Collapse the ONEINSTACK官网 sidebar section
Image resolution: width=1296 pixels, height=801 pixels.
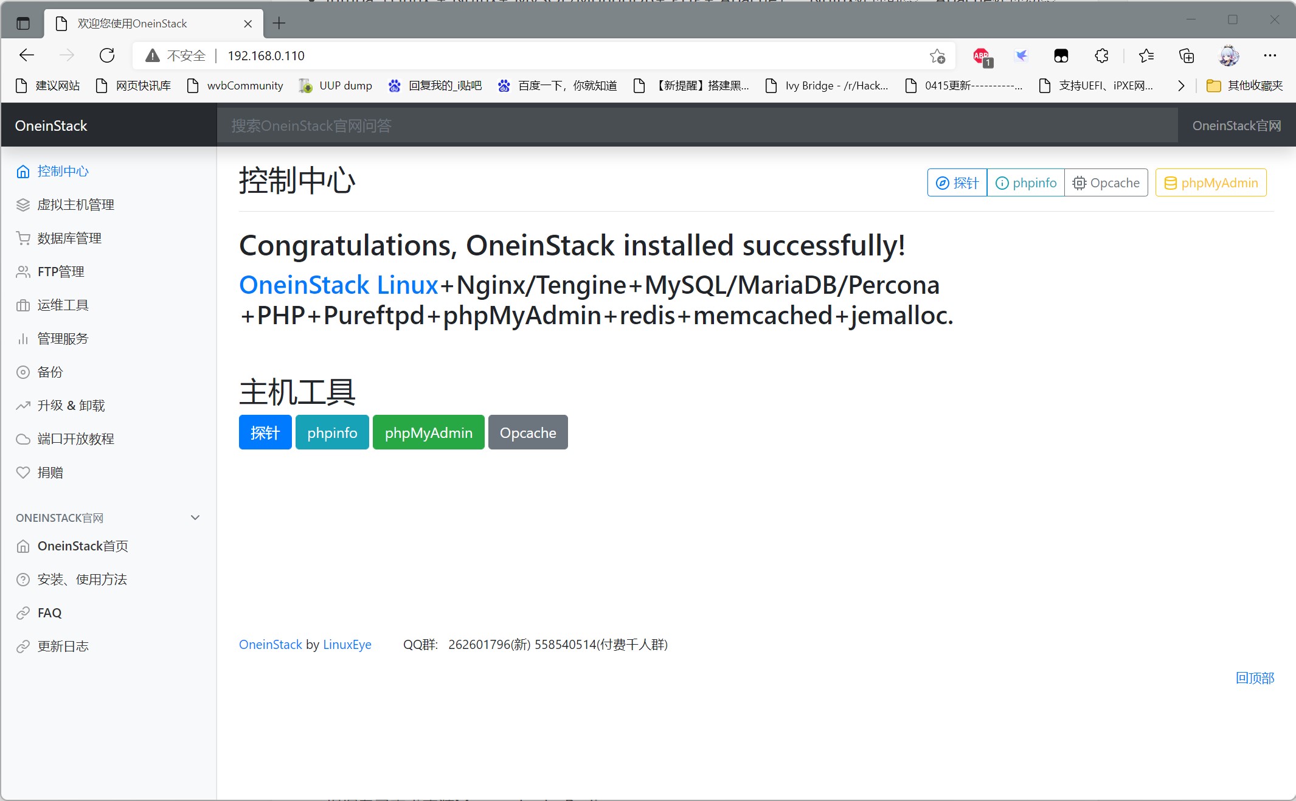pos(195,518)
